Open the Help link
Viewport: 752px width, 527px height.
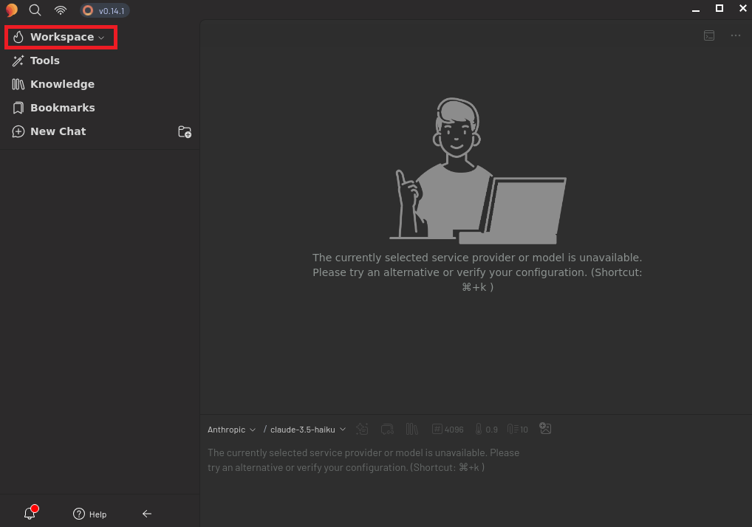click(90, 514)
